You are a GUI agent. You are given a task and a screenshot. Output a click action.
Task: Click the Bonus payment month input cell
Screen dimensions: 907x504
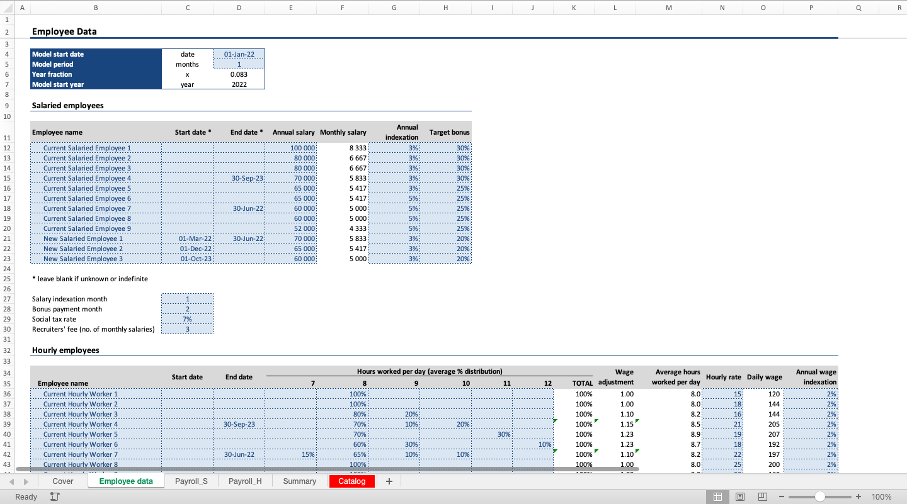coord(187,309)
